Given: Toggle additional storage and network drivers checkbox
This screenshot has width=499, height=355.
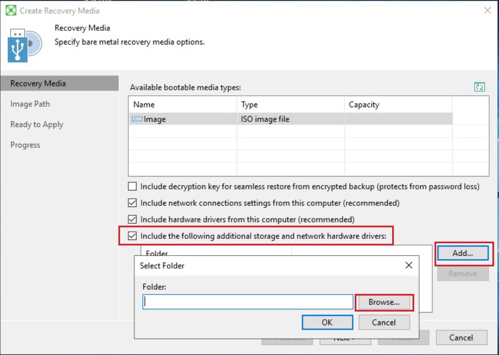Looking at the screenshot, I should (132, 236).
